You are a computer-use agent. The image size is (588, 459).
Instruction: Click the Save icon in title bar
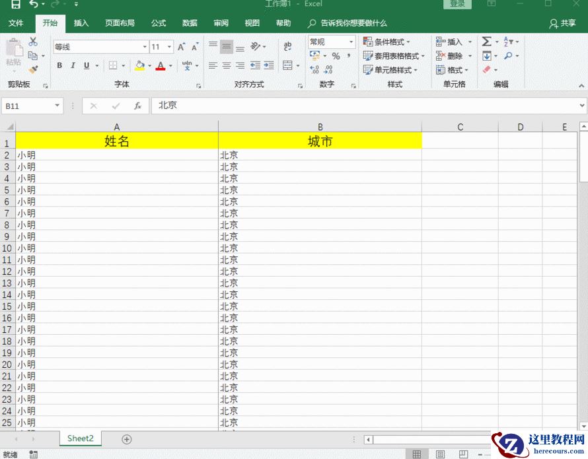pyautogui.click(x=15, y=4)
